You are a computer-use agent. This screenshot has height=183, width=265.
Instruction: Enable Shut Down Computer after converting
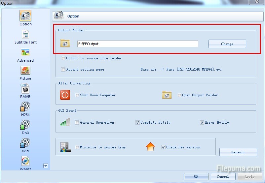tap(77, 95)
